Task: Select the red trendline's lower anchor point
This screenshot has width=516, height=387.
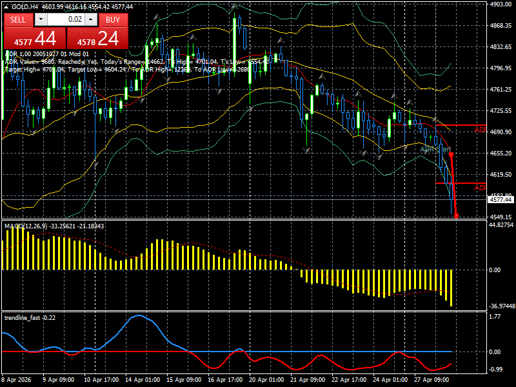Action: point(457,216)
